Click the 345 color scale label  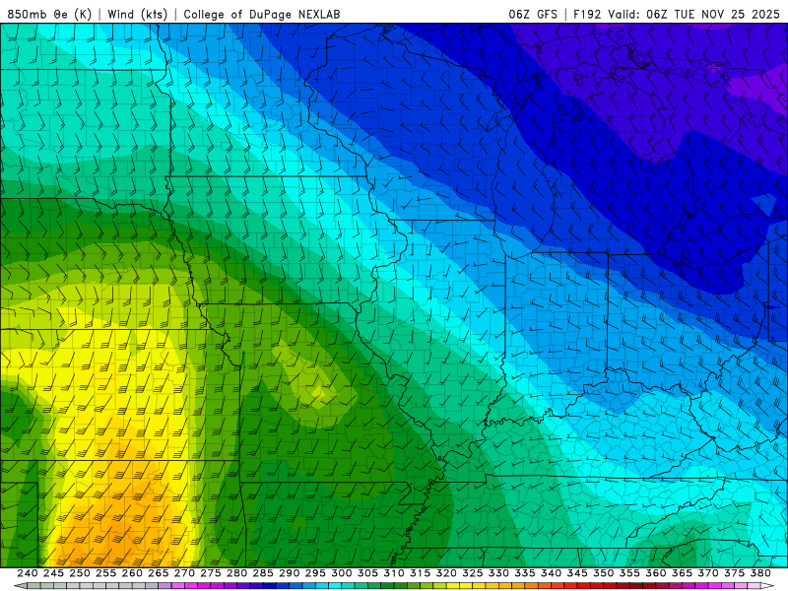(576, 573)
